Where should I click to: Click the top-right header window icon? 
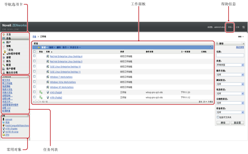pyautogui.click(x=243, y=27)
